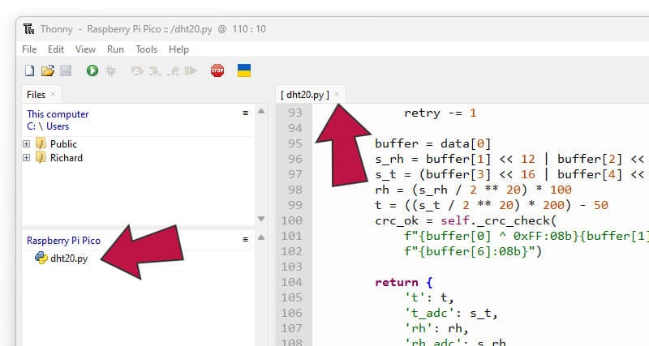This screenshot has height=346, width=649.
Task: Close the Files panel tab
Action: click(x=53, y=94)
